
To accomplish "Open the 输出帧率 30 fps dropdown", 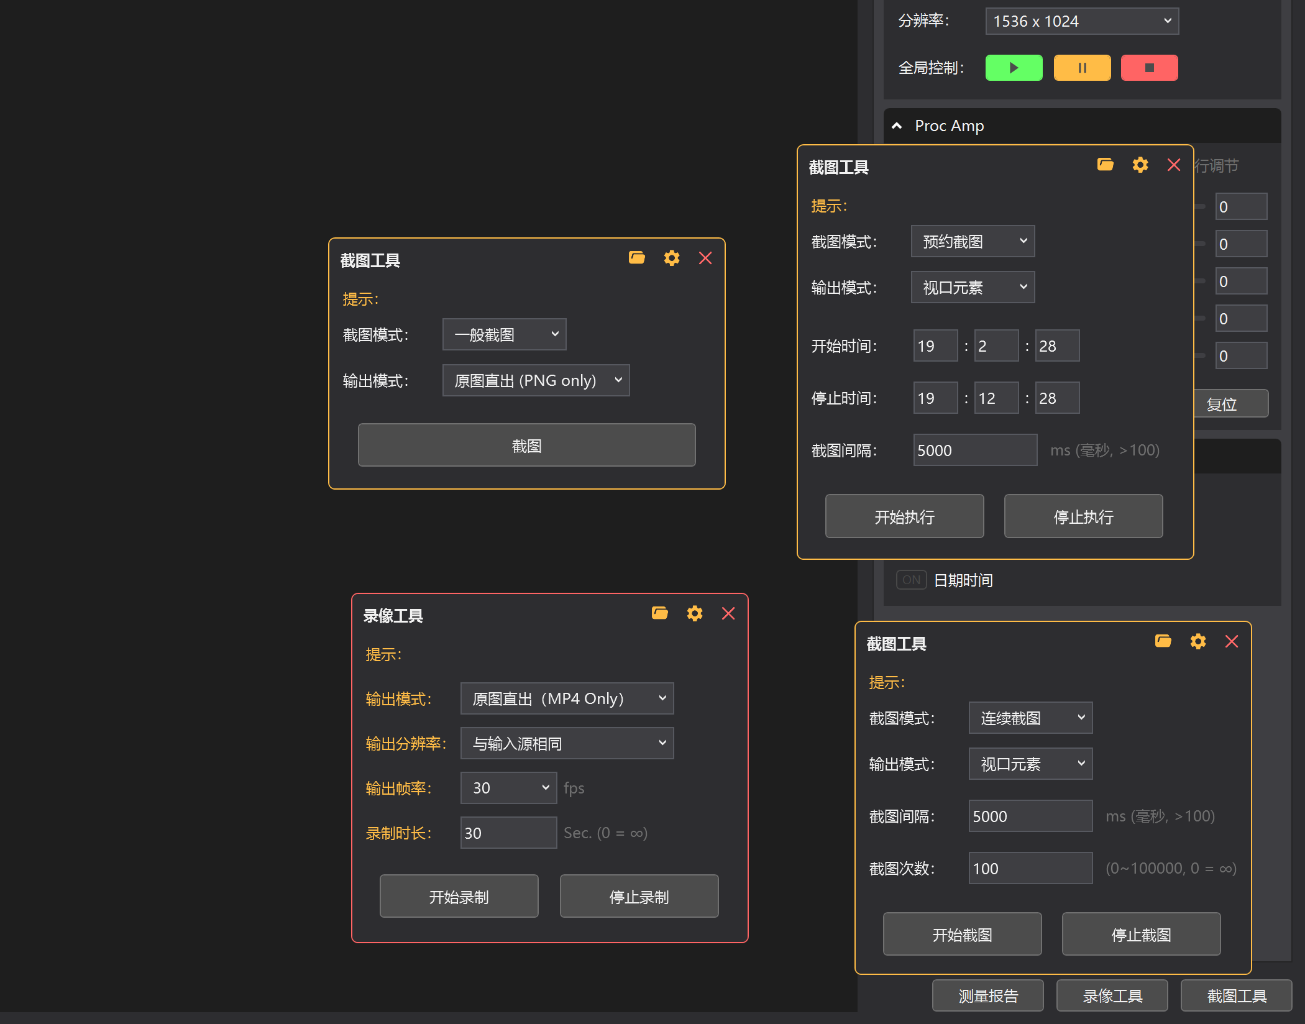I will (508, 788).
